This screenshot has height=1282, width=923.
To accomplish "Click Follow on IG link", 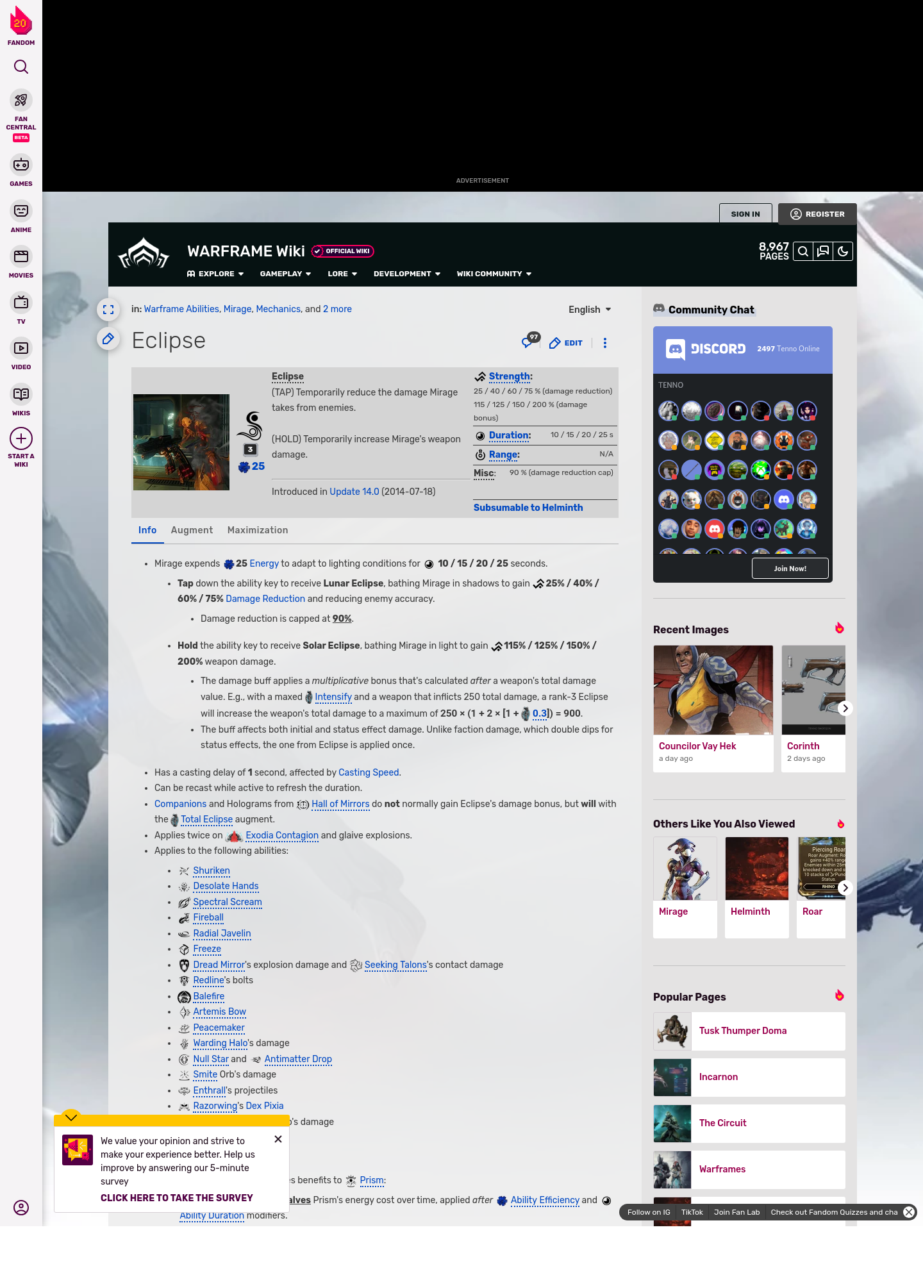I will coord(649,1212).
